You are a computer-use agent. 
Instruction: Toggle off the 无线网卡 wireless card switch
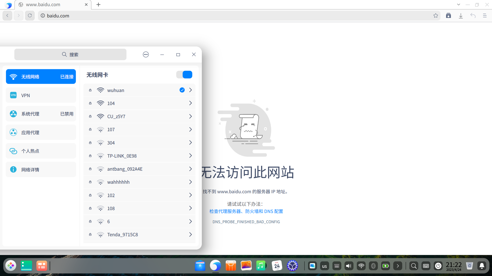(x=184, y=75)
